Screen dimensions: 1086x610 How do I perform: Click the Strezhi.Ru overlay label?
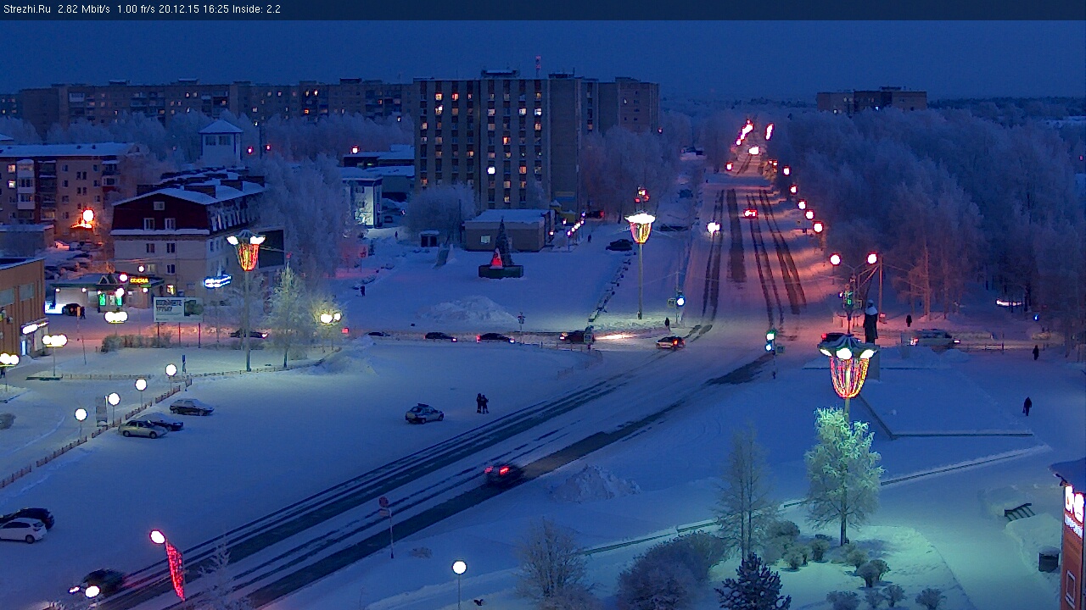(27, 9)
